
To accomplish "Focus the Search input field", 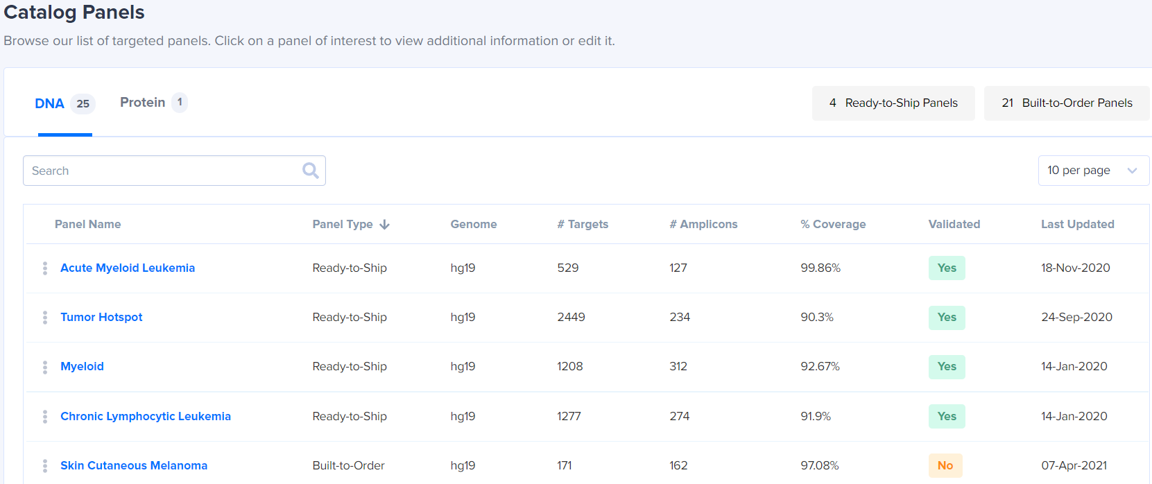I will pyautogui.click(x=174, y=171).
